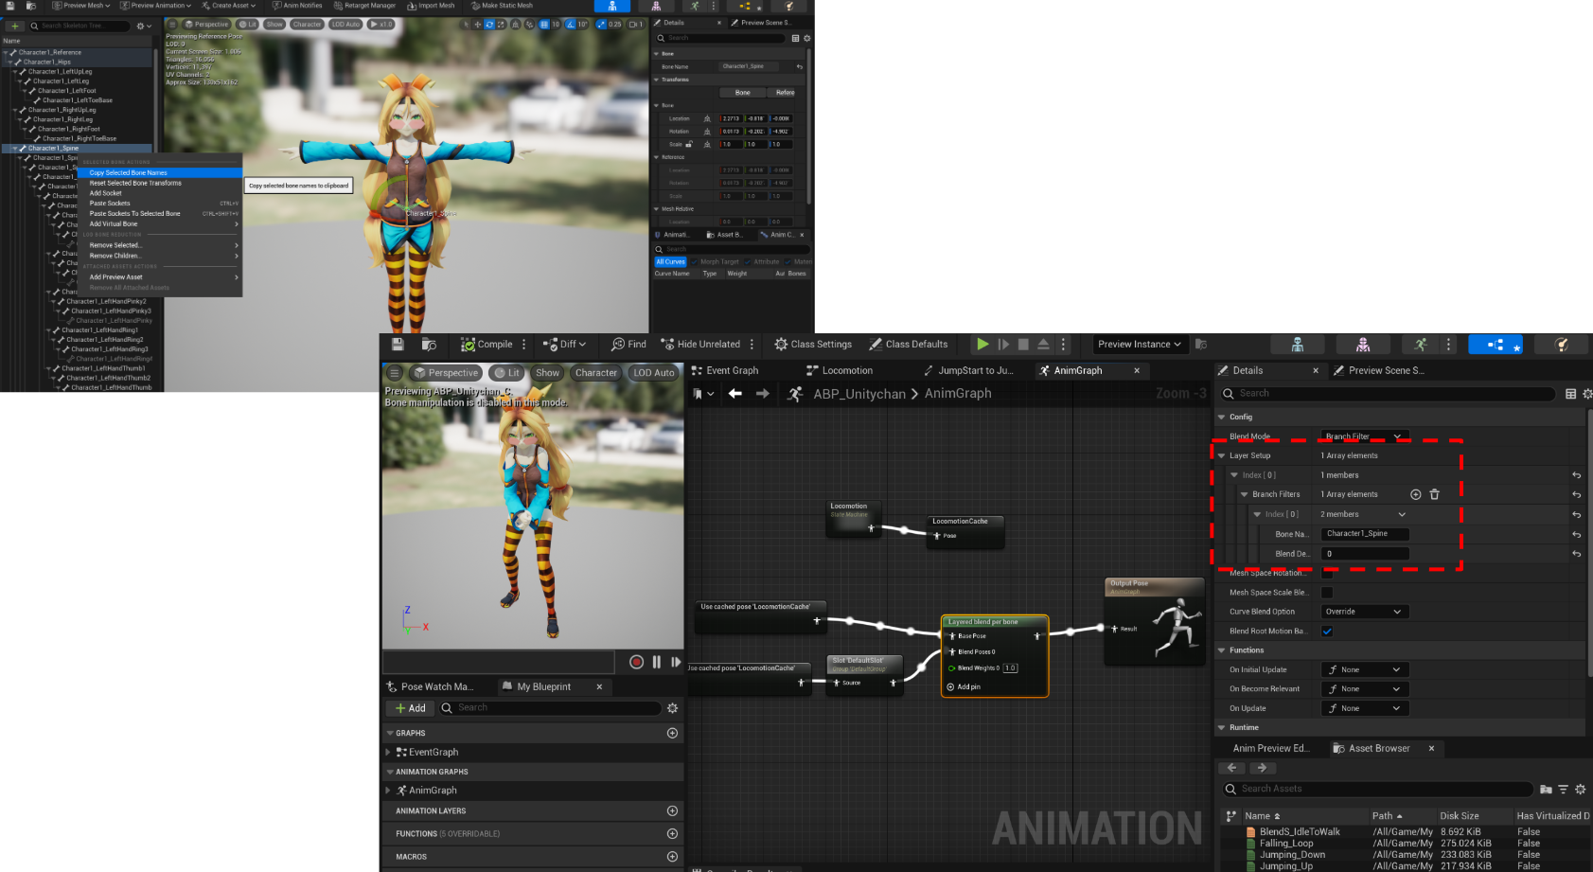Enable the Mesh Space Scale Blend checkbox
Image resolution: width=1593 pixels, height=872 pixels.
coord(1327,593)
